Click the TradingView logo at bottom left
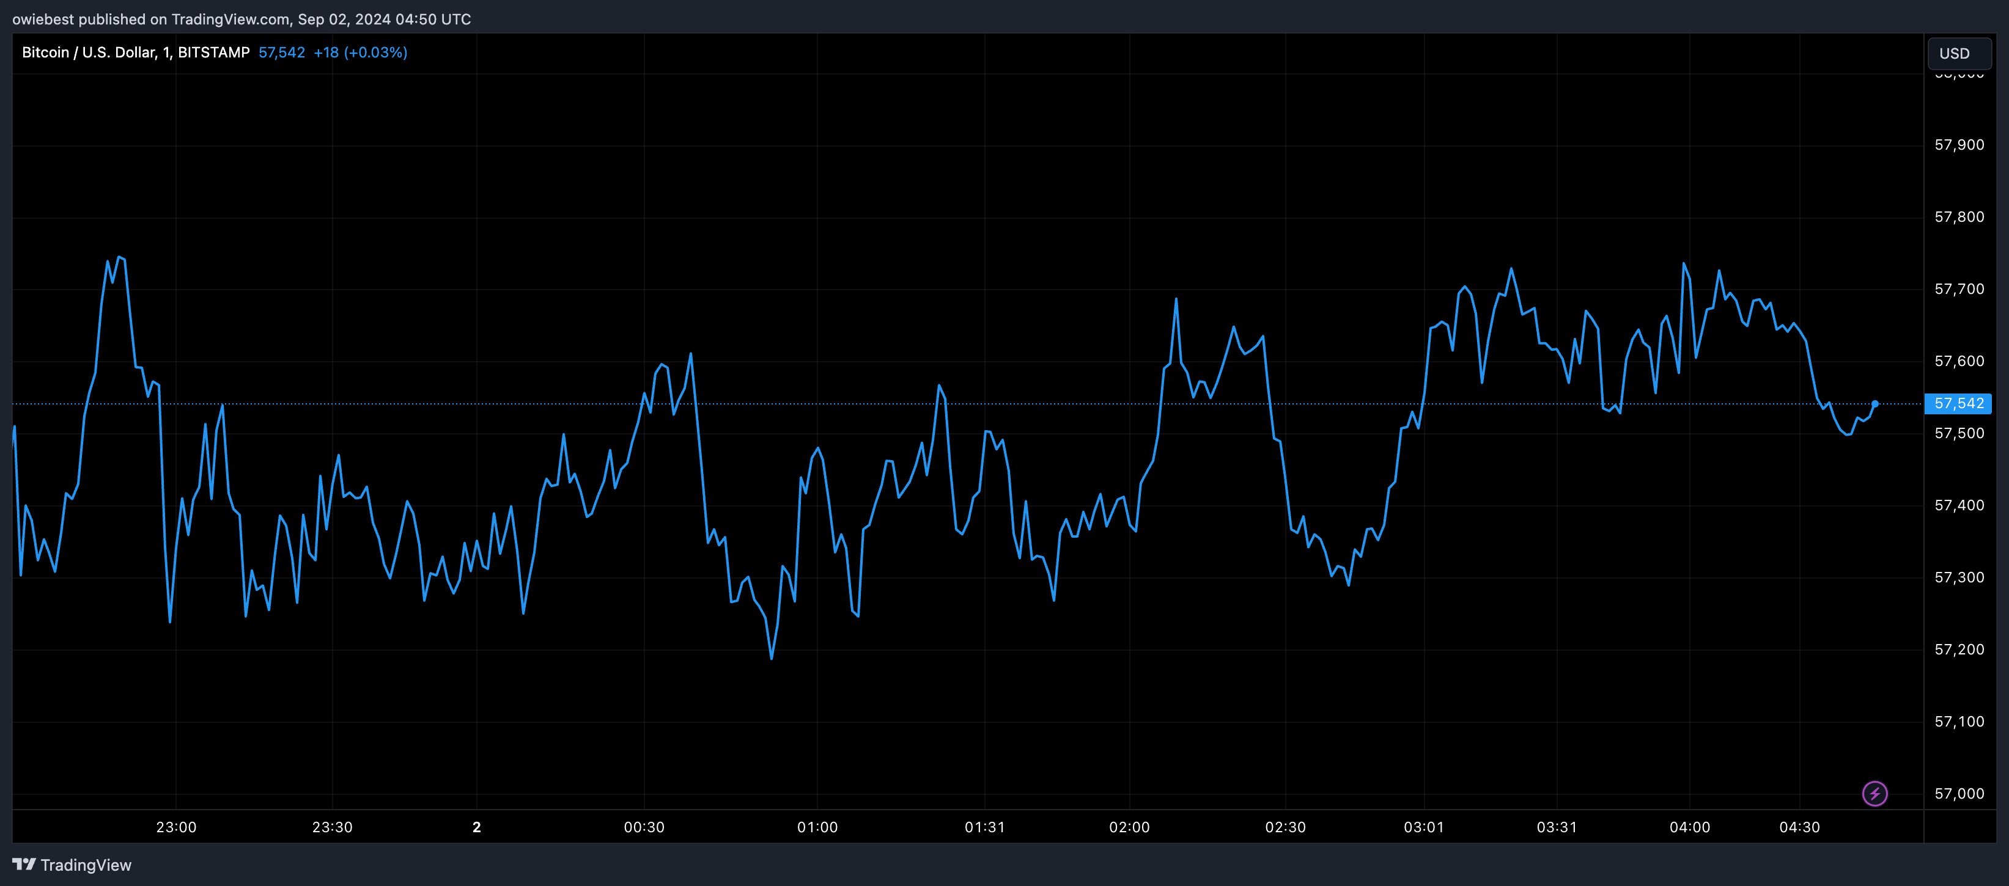Screen dimensions: 2009x886 (72, 865)
